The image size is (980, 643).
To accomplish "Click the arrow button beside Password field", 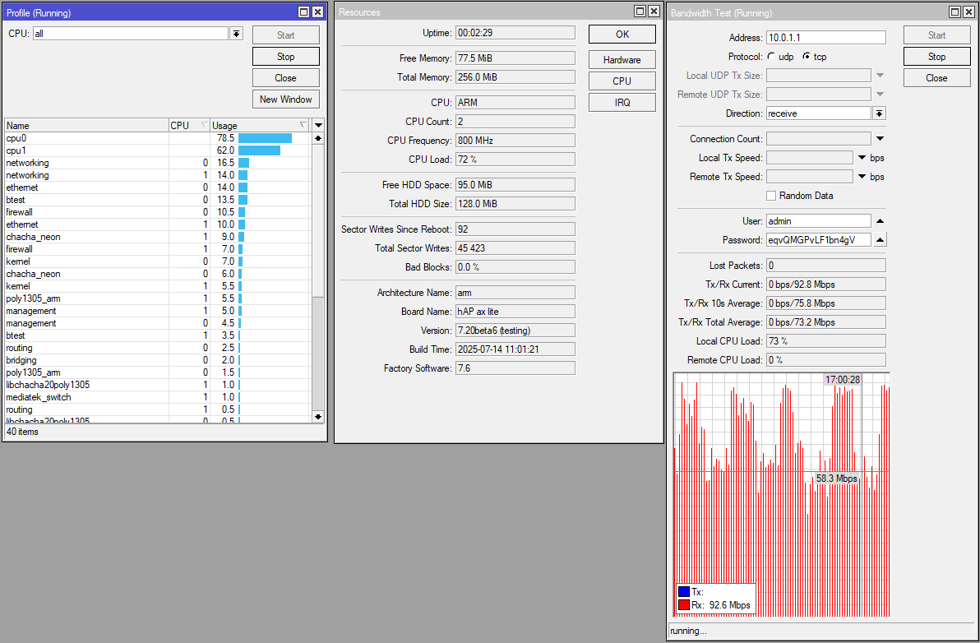I will point(879,240).
